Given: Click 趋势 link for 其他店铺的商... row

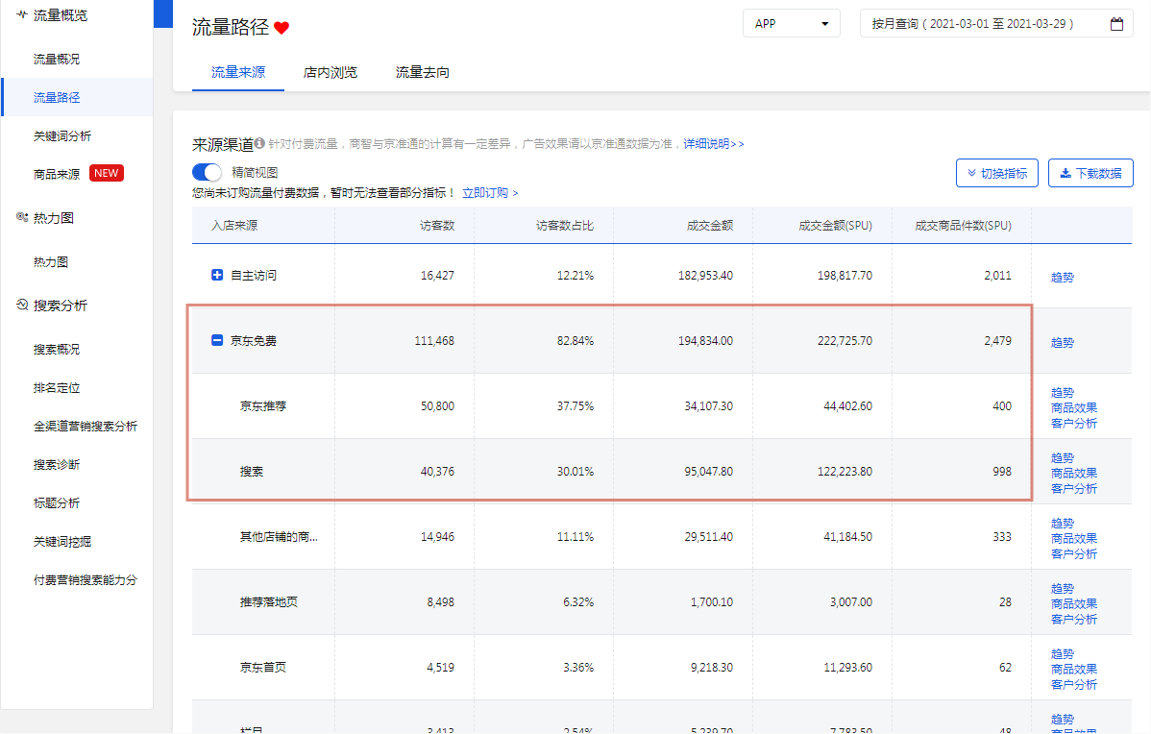Looking at the screenshot, I should [1063, 524].
